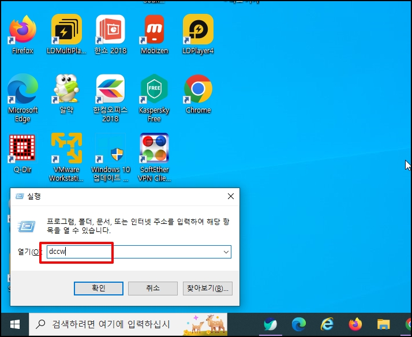Screen dimensions: 412x337
Task: Close the 실행 dialog with X
Action: (231, 196)
